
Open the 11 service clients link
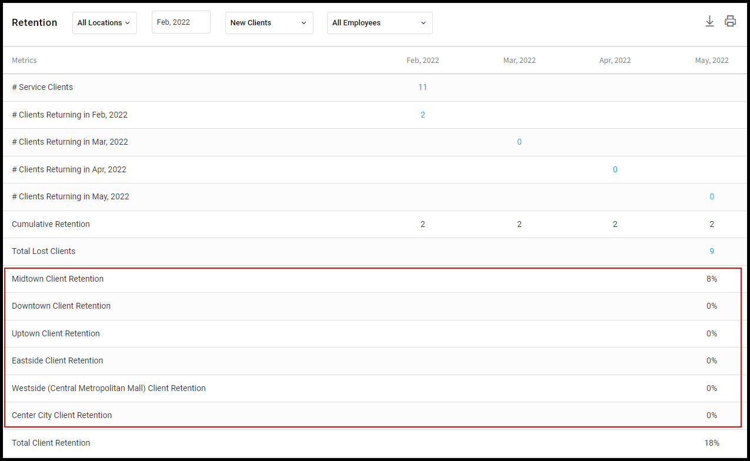(422, 87)
